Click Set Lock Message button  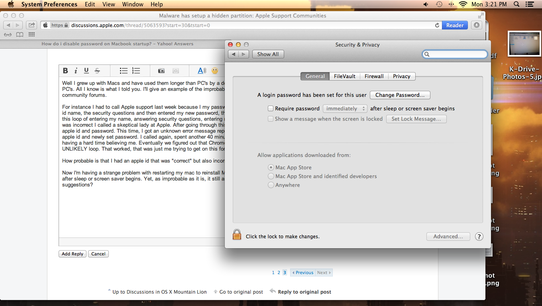(x=416, y=119)
